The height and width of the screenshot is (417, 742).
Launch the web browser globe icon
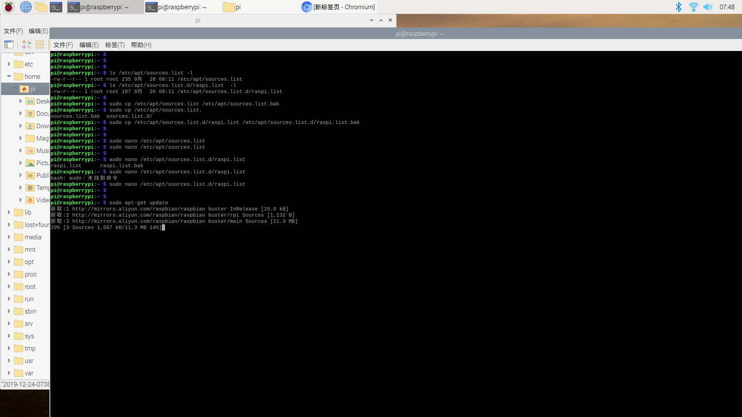tap(26, 7)
